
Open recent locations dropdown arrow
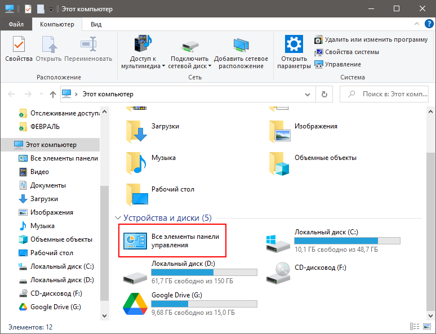(x=41, y=94)
